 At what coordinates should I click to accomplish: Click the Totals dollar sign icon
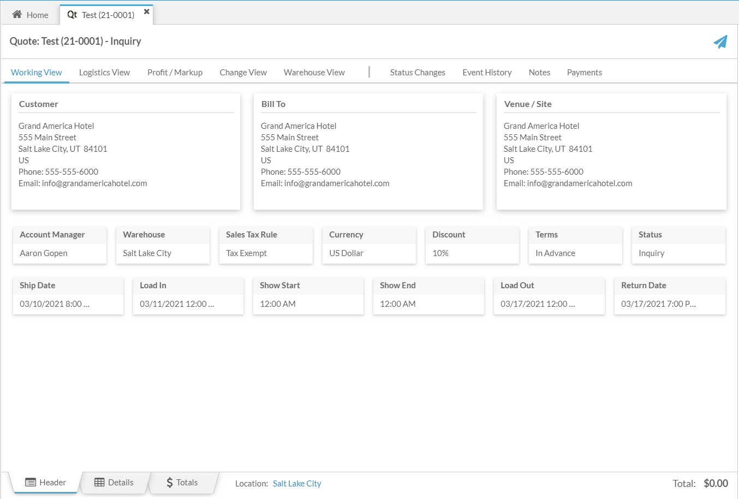pos(170,483)
